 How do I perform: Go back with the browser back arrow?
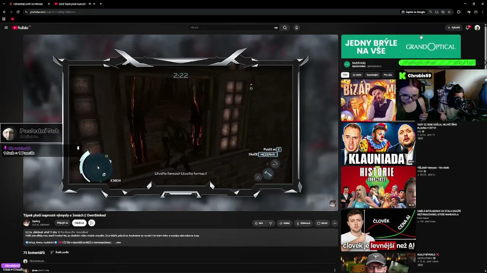(x=4, y=12)
